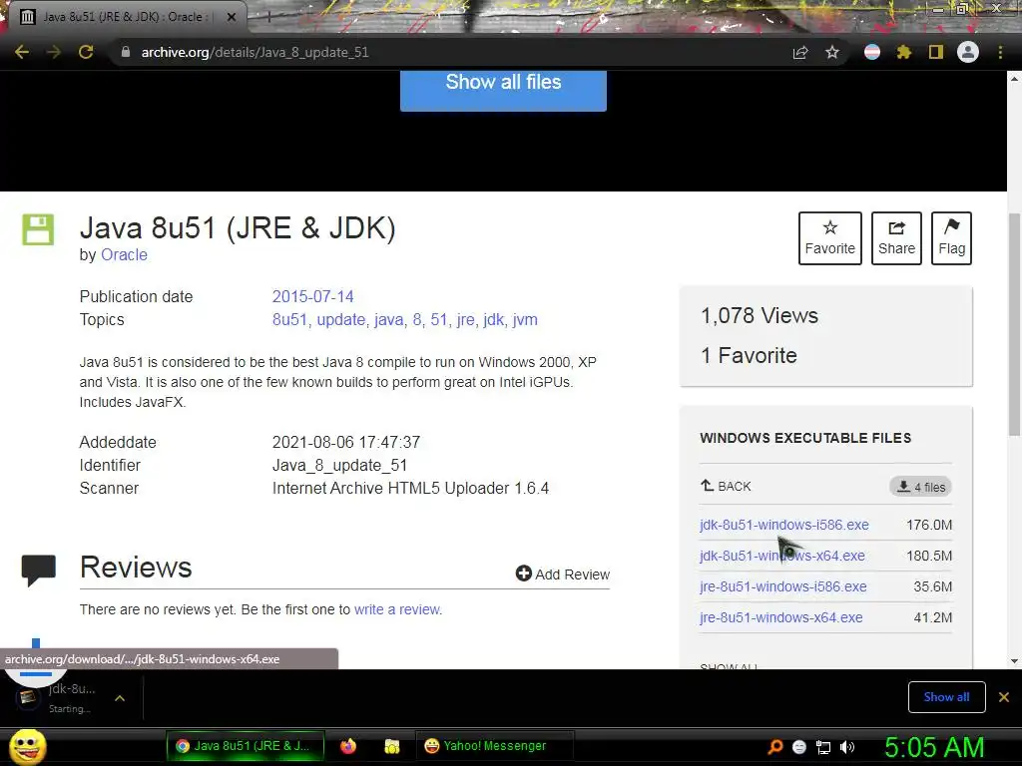Bookmark this page with the star icon
The image size is (1022, 766).
(x=831, y=52)
